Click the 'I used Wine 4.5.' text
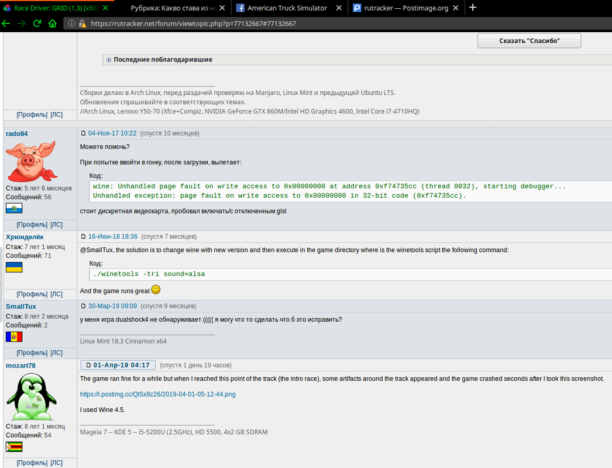Image resolution: width=612 pixels, height=468 pixels. coord(102,410)
